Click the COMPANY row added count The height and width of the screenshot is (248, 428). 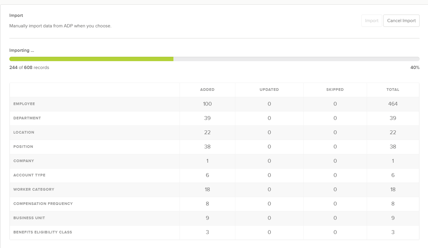pos(207,161)
